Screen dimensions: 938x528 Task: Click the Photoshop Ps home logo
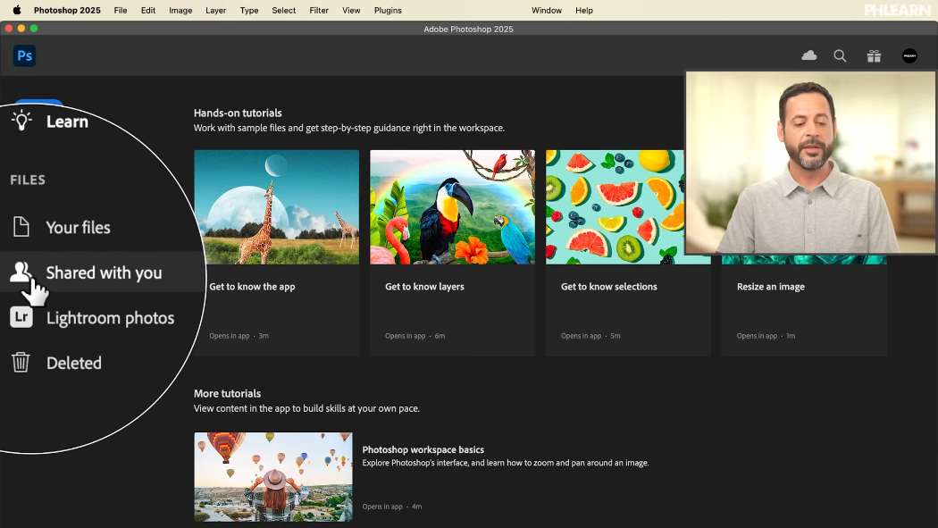point(24,55)
